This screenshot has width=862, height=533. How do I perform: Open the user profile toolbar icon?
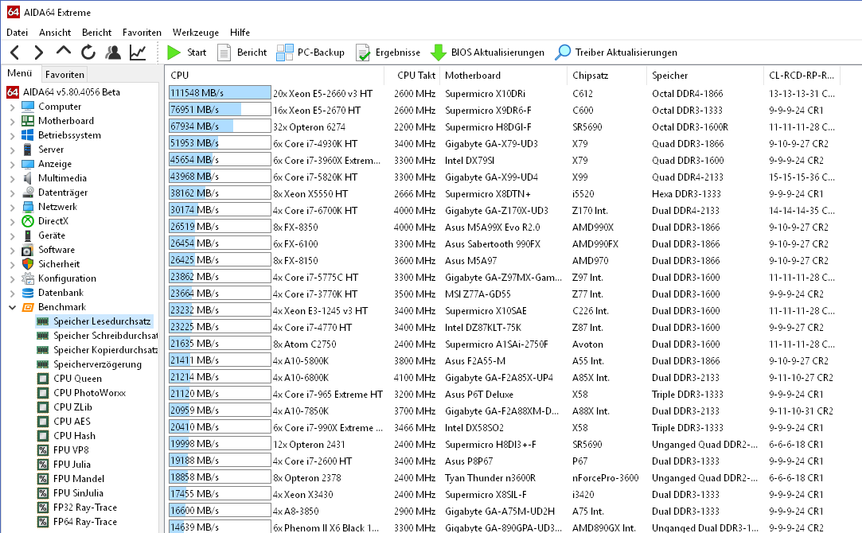pyautogui.click(x=113, y=53)
